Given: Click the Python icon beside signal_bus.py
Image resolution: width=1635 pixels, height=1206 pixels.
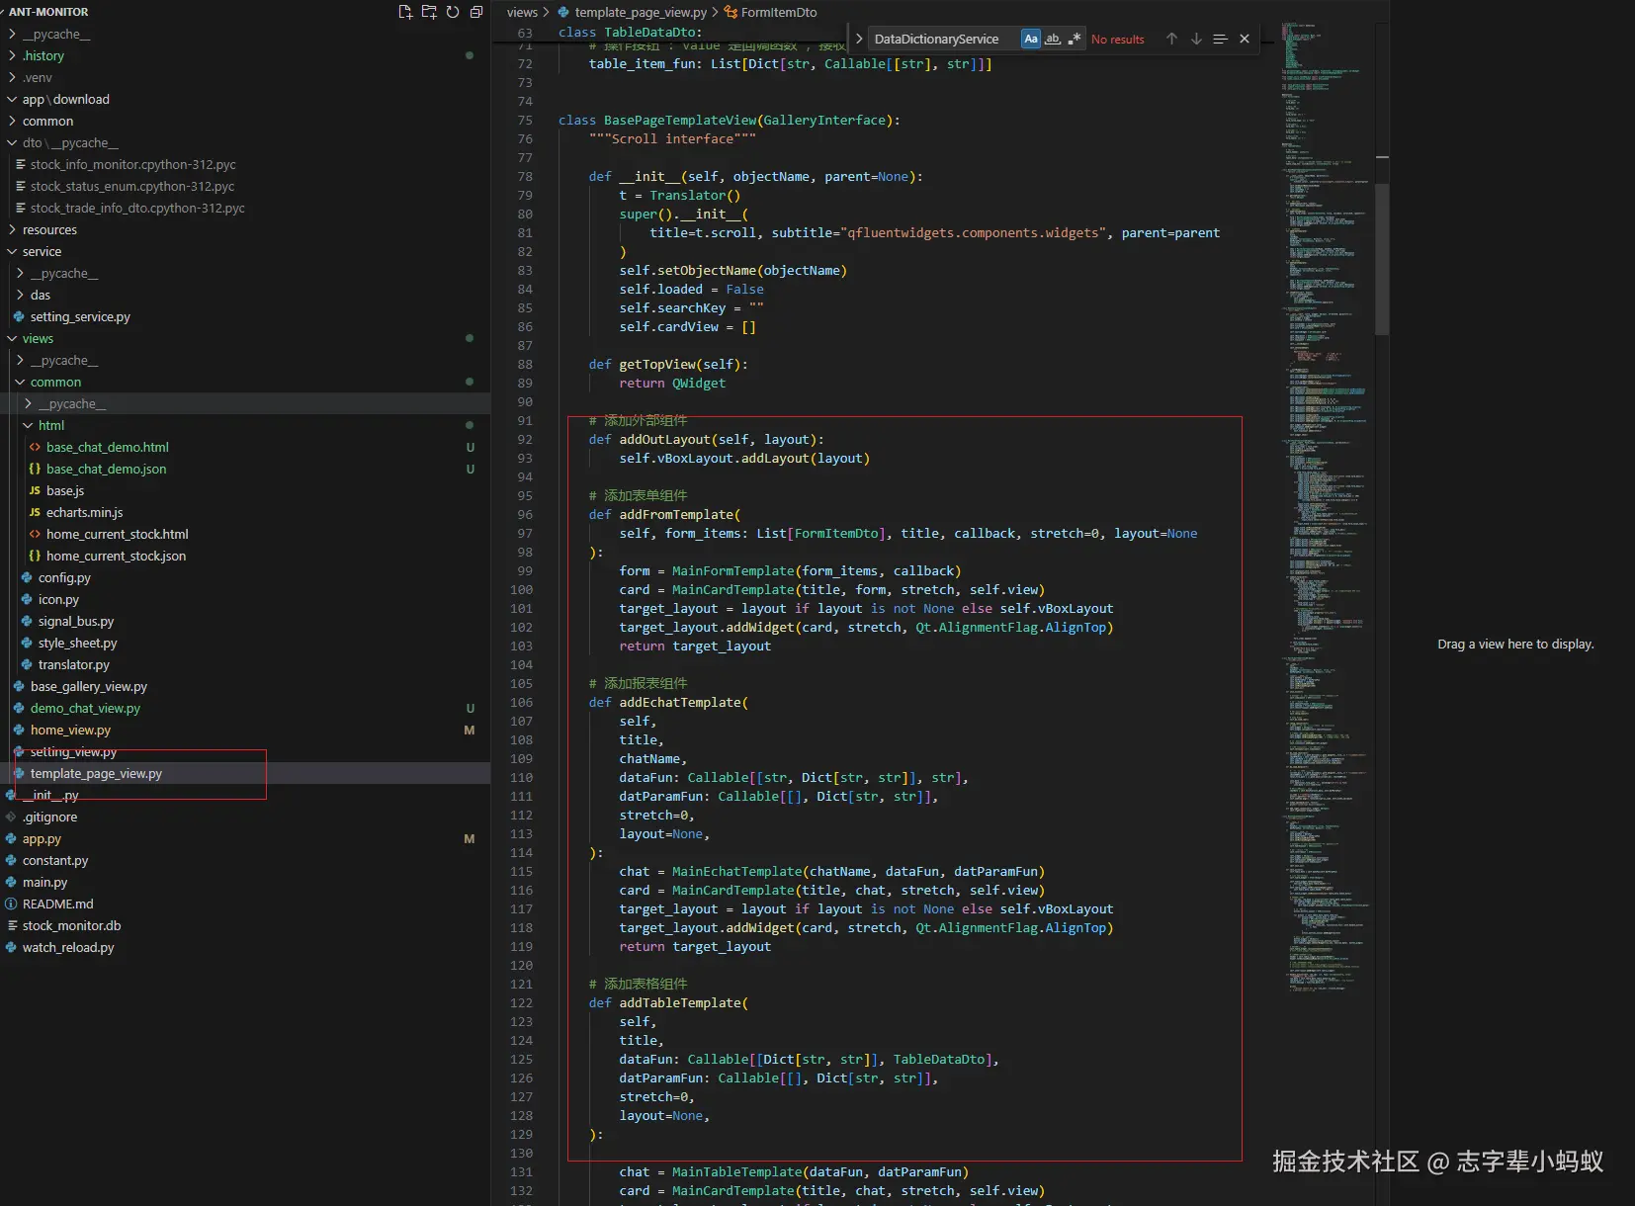Looking at the screenshot, I should click(27, 621).
